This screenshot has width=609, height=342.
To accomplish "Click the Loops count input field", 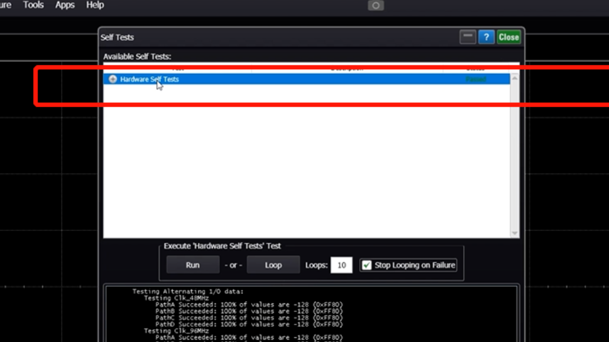I will [x=341, y=265].
